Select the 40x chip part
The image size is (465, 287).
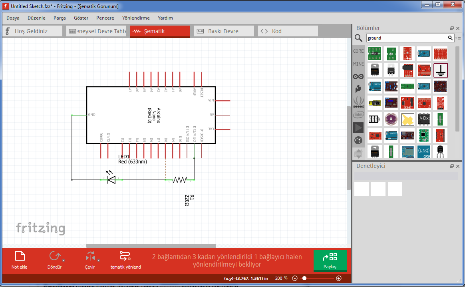(x=424, y=119)
